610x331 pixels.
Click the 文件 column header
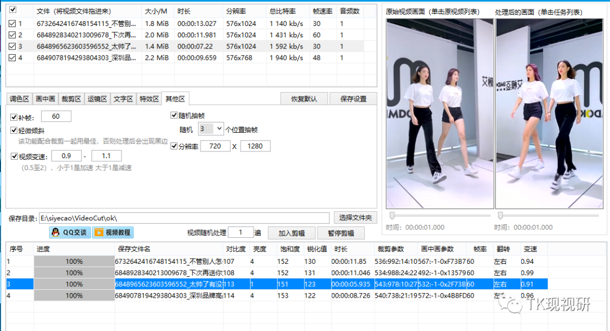(x=88, y=11)
